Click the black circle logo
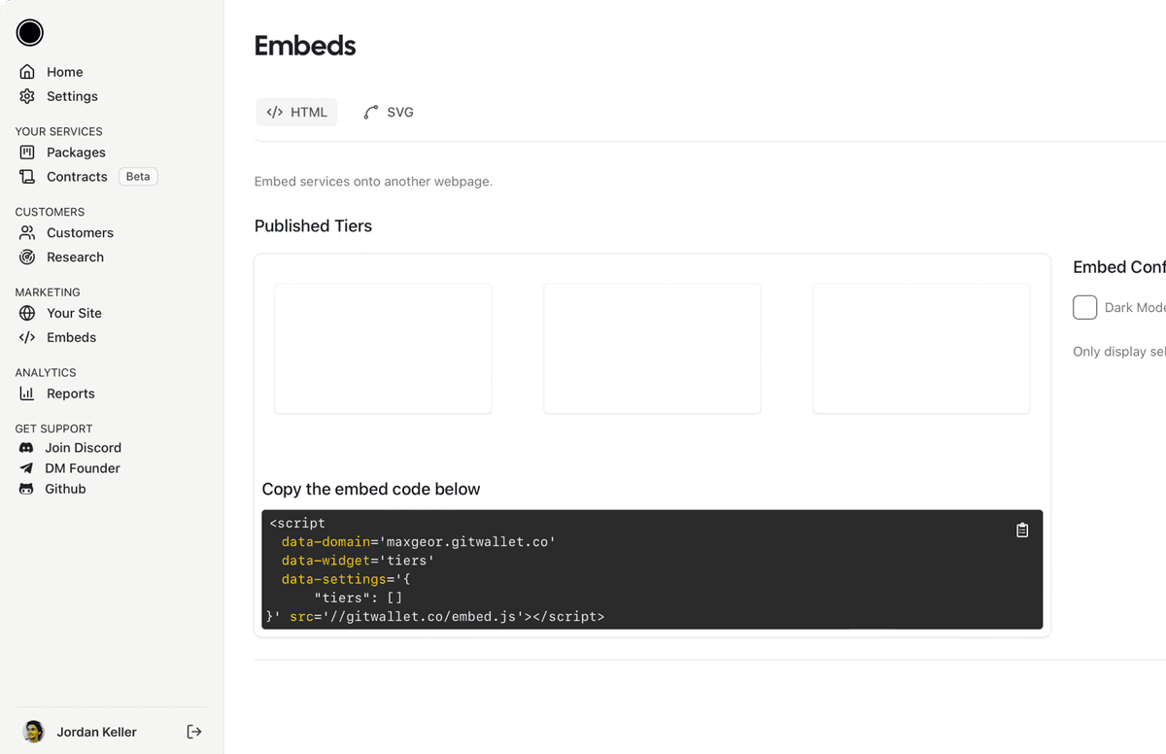 (30, 33)
